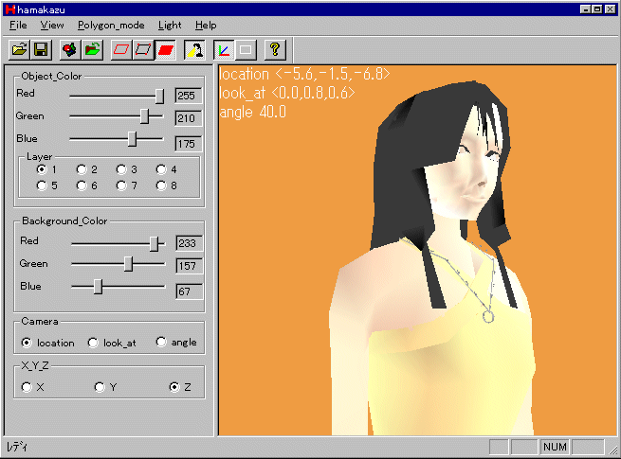The width and height of the screenshot is (621, 459).
Task: Toggle the XYZ axis display icon
Action: pos(224,50)
